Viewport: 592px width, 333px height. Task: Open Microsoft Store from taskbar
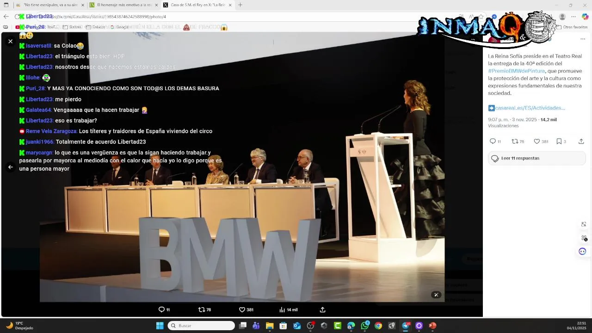(x=283, y=326)
